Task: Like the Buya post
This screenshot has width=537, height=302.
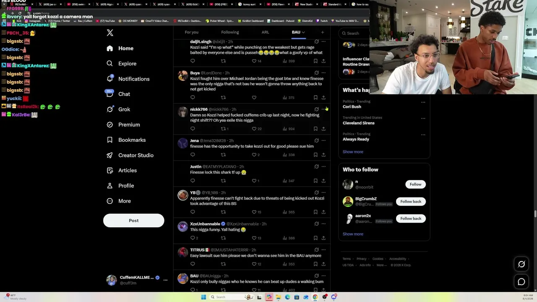Action: pyautogui.click(x=254, y=98)
